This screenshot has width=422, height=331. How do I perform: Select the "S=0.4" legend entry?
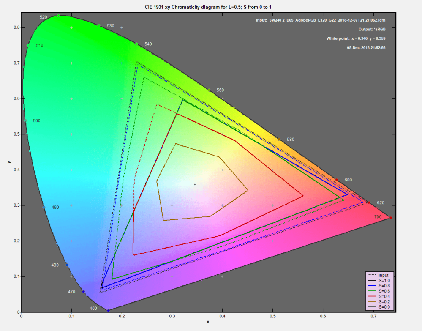click(x=378, y=296)
